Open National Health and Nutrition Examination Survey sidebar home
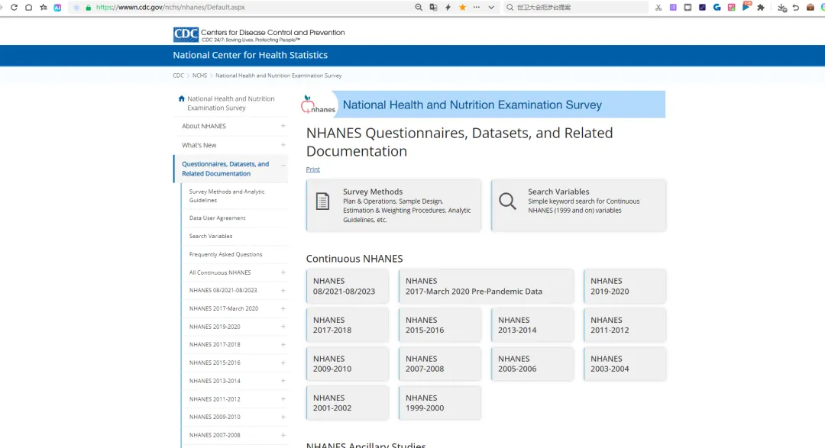This screenshot has width=825, height=448. (231, 103)
